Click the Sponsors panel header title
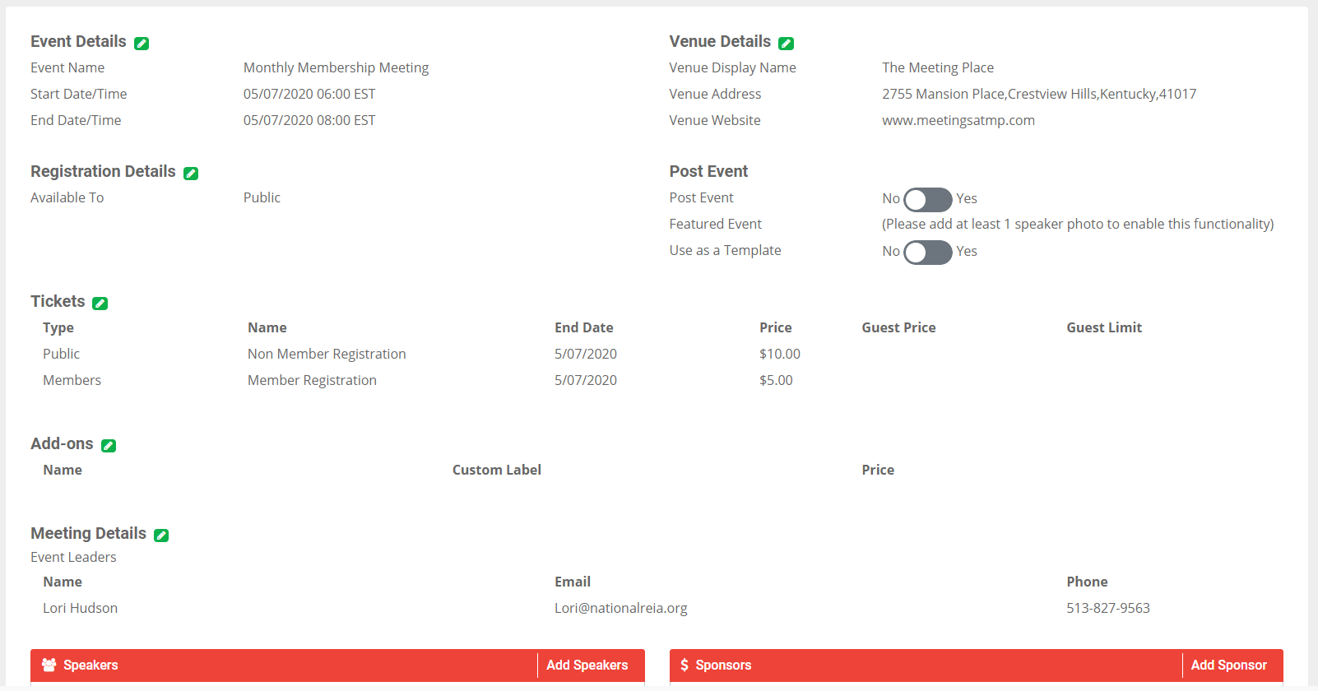1318x691 pixels. pyautogui.click(x=723, y=665)
